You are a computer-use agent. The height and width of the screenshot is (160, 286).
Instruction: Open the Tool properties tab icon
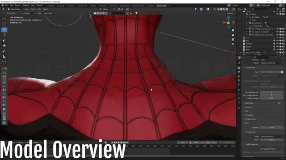(x=239, y=63)
